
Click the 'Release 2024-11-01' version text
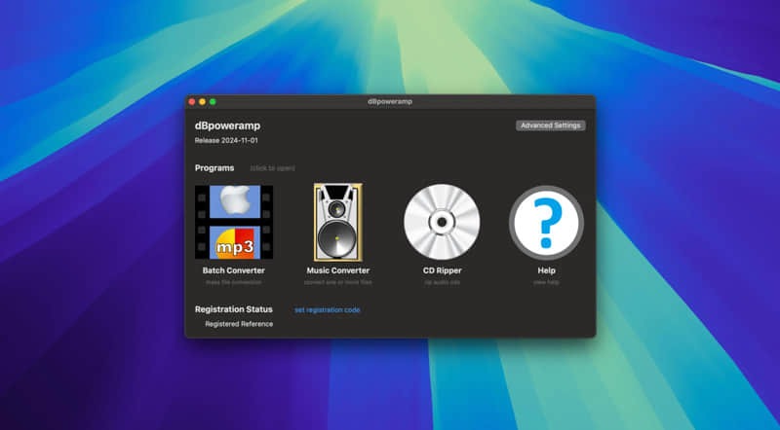pos(226,141)
